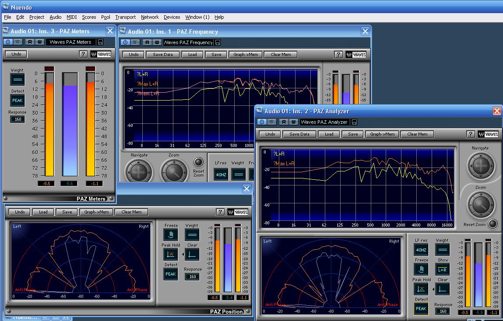Viewport: 503px width, 321px height.
Task: Click Reset Zoom button in PAZ Analyzer
Action: 492,224
